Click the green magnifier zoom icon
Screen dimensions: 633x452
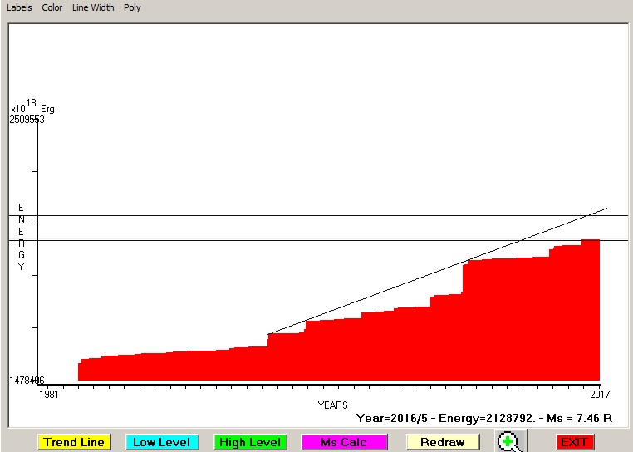510,442
